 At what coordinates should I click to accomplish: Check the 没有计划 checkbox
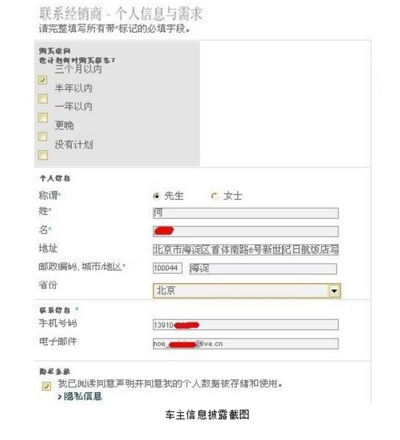pos(42,155)
